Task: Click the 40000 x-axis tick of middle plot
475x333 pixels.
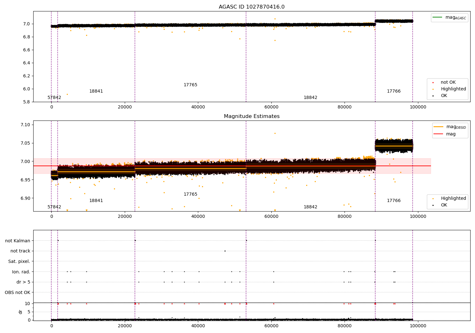Action: (x=198, y=217)
